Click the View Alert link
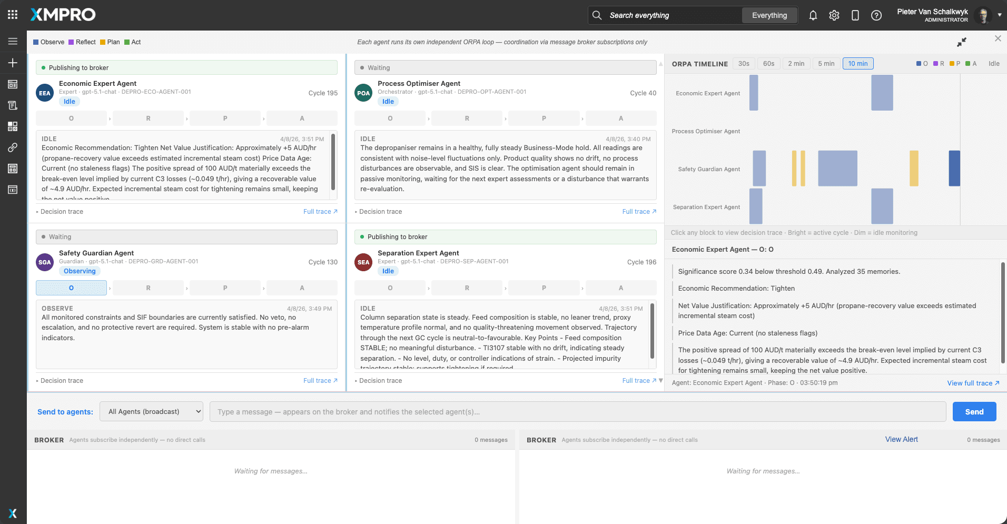This screenshot has width=1007, height=524. coord(901,439)
